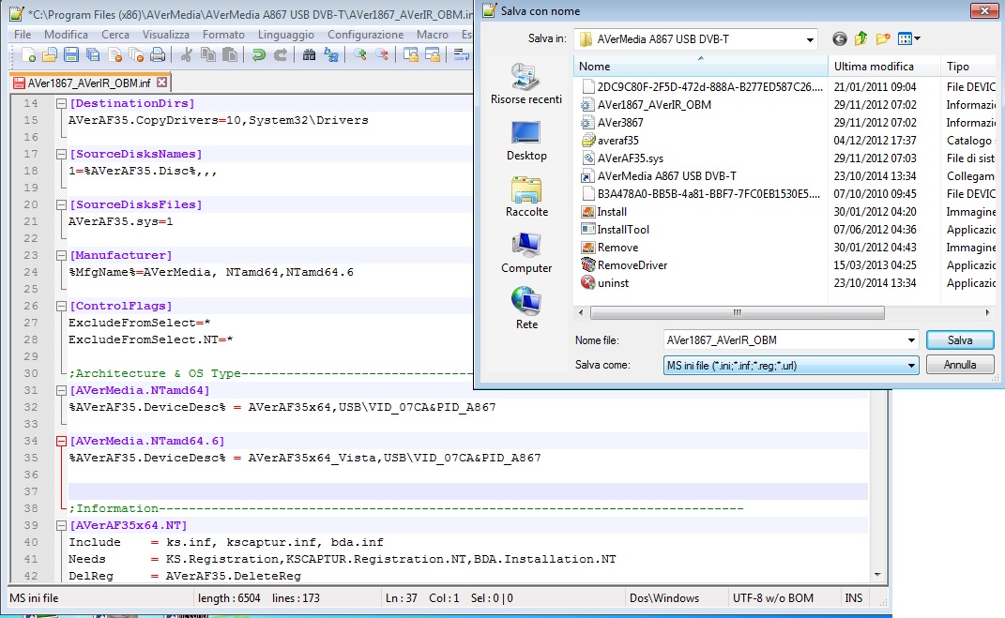Open the 'Nome file' dropdown arrow

pyautogui.click(x=911, y=340)
